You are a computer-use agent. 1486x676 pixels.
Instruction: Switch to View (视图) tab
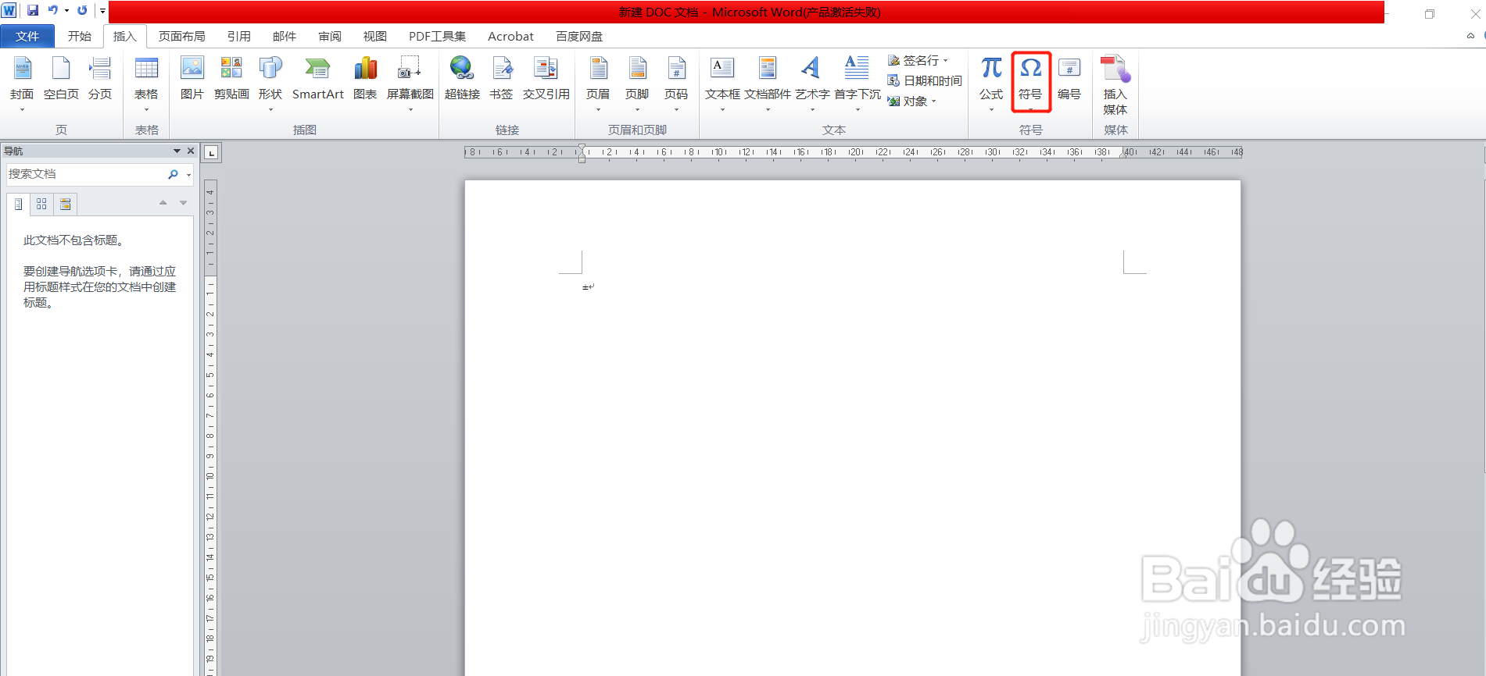pyautogui.click(x=374, y=36)
